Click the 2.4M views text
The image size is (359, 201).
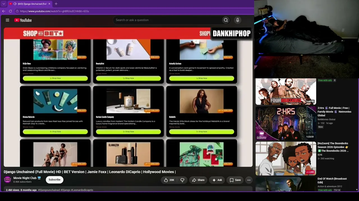pos(13,190)
